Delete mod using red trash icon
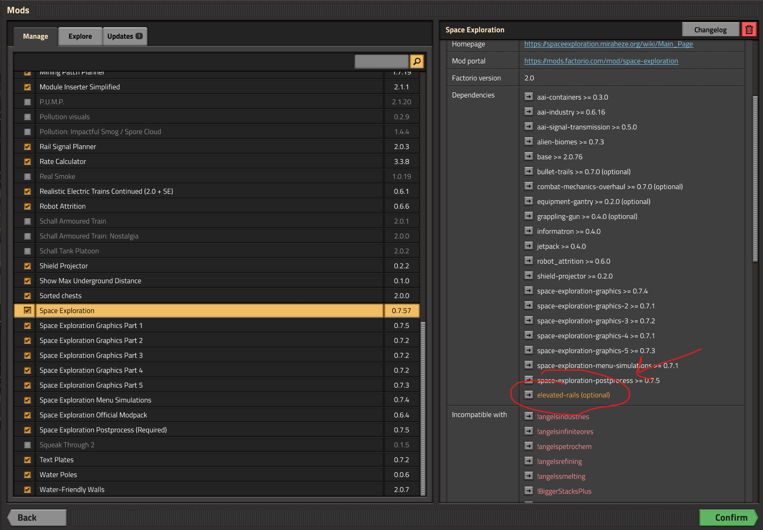 tap(749, 30)
